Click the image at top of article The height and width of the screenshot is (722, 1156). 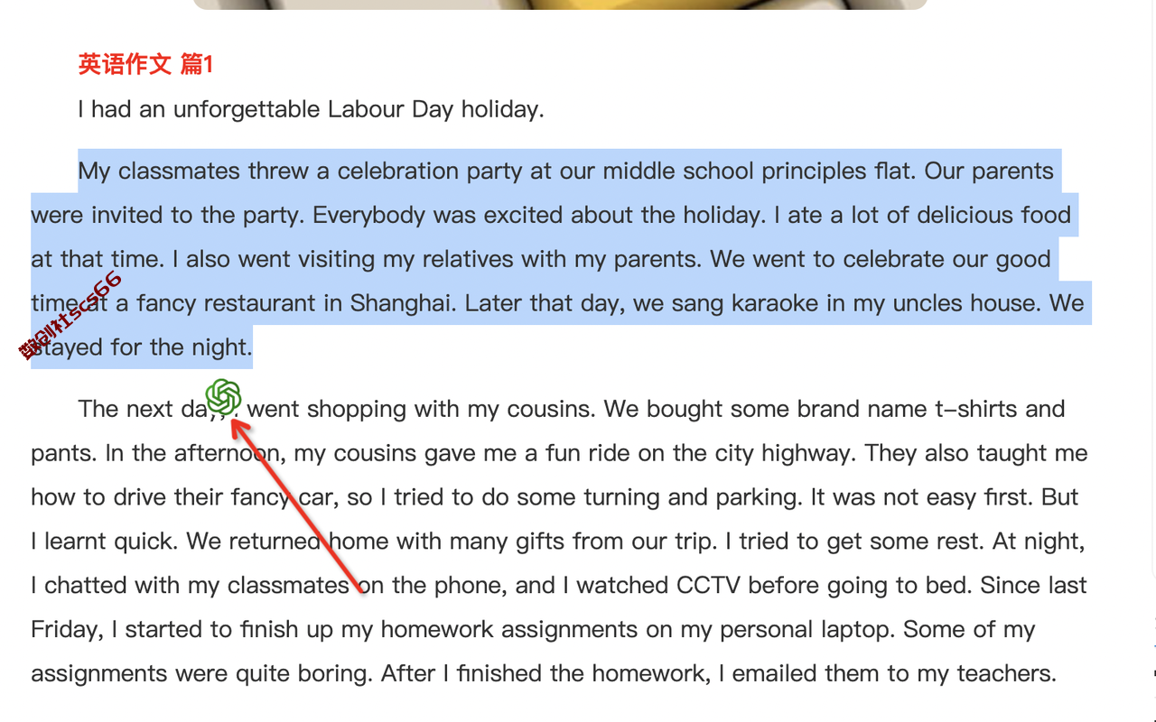point(560,5)
